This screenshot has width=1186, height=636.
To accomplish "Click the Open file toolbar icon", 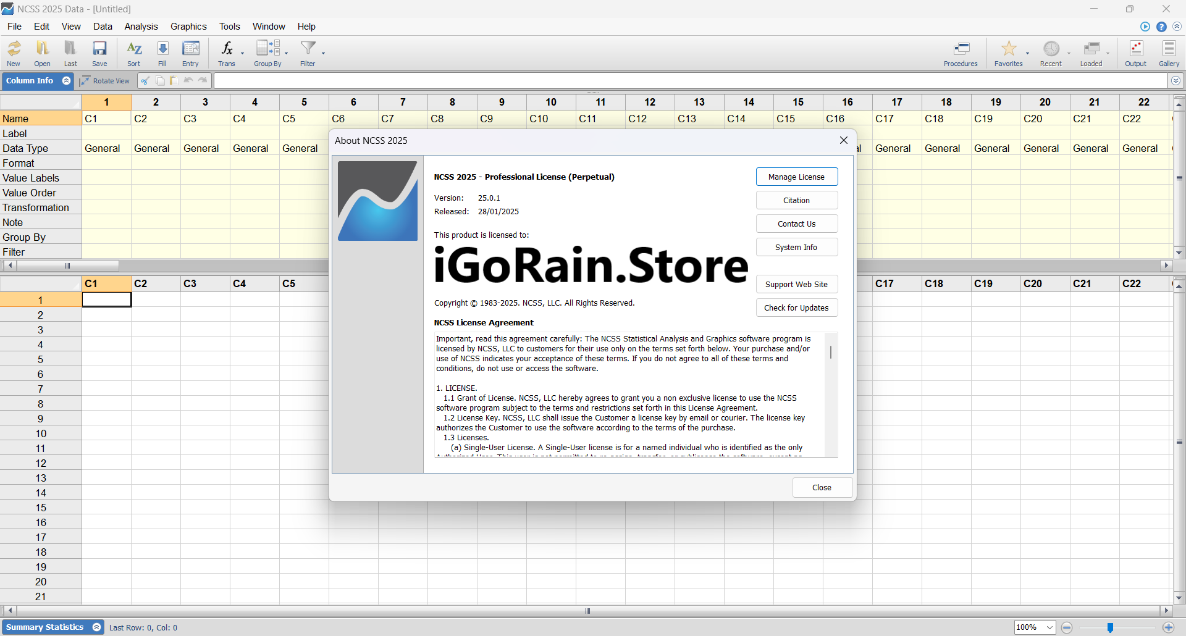I will point(42,53).
